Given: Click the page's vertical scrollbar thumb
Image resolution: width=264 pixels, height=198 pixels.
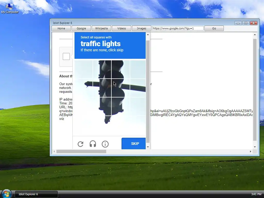Looking at the screenshot, I should (255, 90).
